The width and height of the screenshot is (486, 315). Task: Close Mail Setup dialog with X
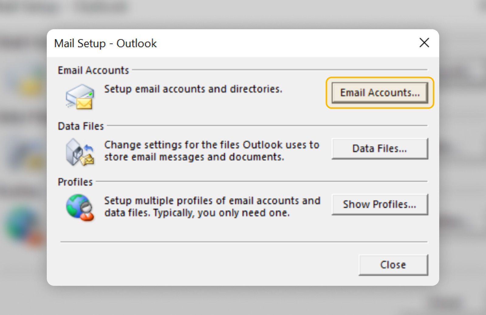click(424, 43)
